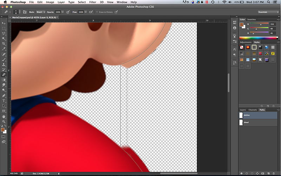Switch to the Swatches tab

click(251, 19)
